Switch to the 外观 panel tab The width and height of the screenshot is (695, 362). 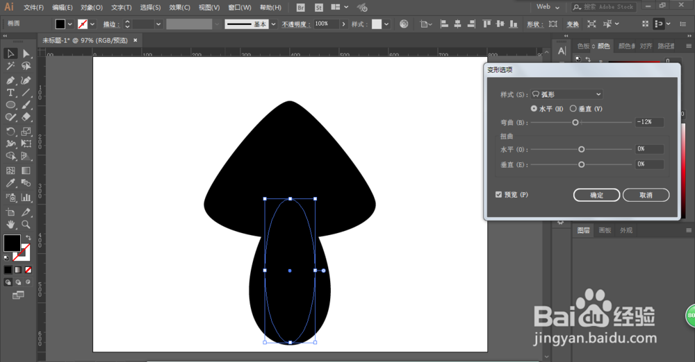626,230
